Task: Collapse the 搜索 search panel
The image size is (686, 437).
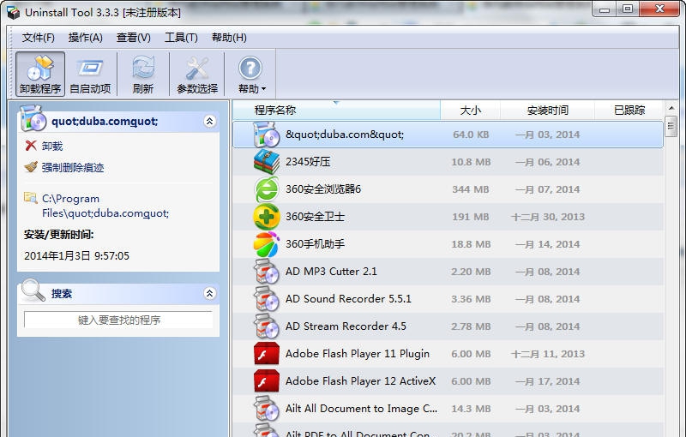Action: point(209,293)
